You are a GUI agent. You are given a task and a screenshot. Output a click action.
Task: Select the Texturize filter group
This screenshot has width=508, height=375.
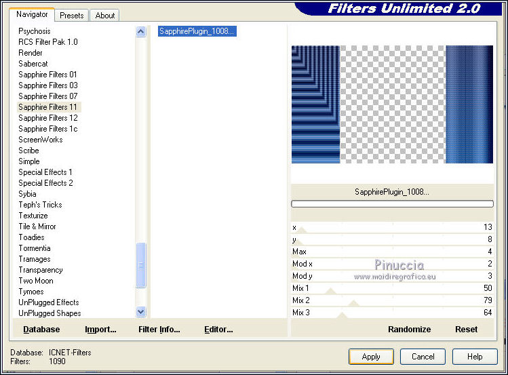pyautogui.click(x=33, y=216)
